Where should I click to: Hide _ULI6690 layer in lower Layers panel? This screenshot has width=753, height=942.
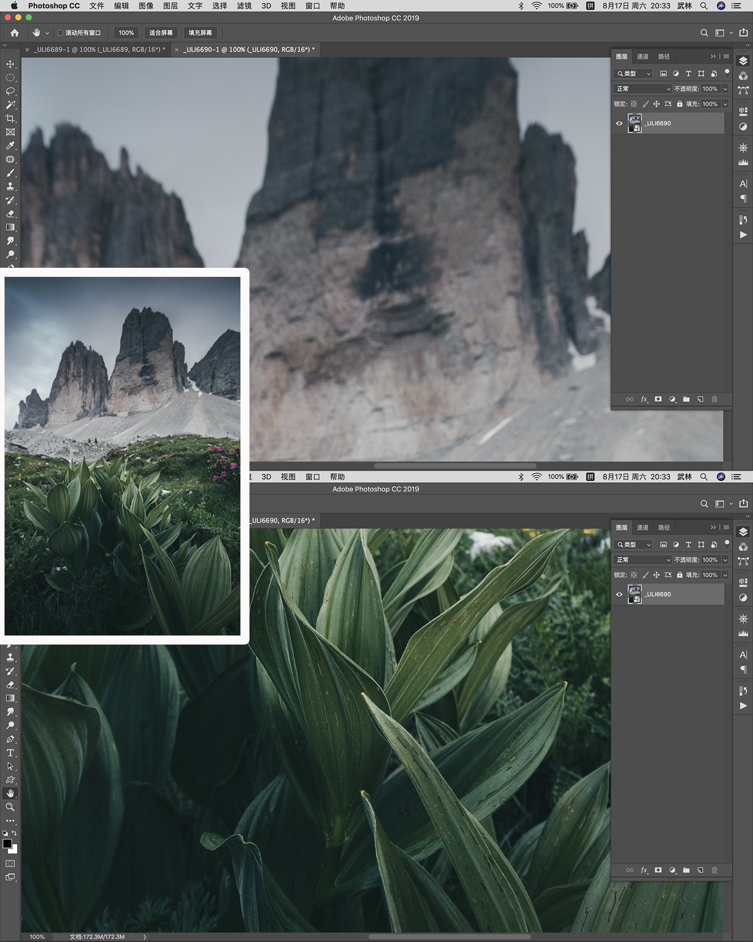pyautogui.click(x=619, y=594)
